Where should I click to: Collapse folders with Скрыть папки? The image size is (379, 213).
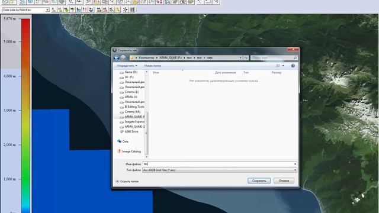[x=127, y=182]
